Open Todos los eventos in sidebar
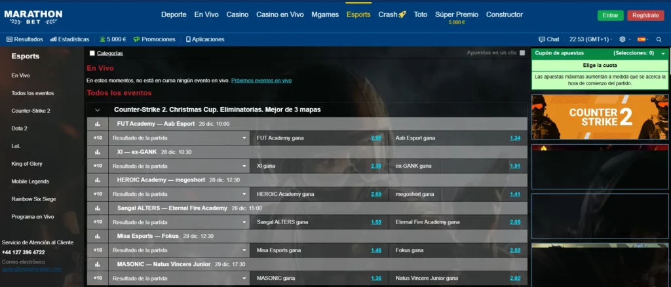Image resolution: width=671 pixels, height=287 pixels. coord(33,93)
